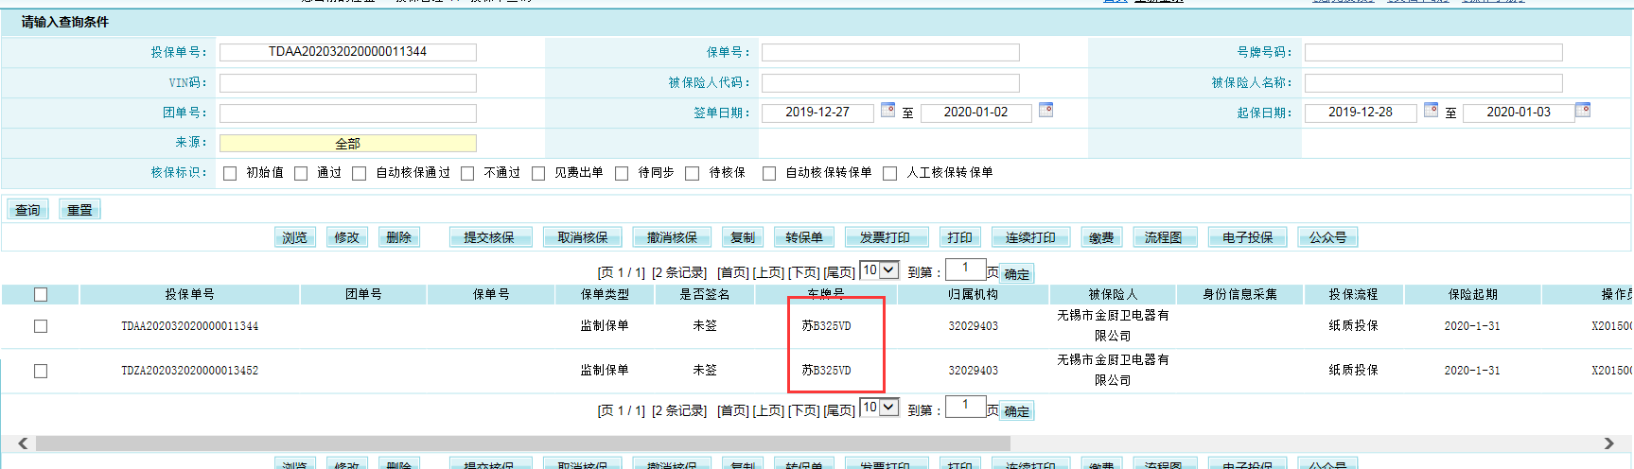
Task: Focus upper pagination page number box
Action: click(x=966, y=269)
